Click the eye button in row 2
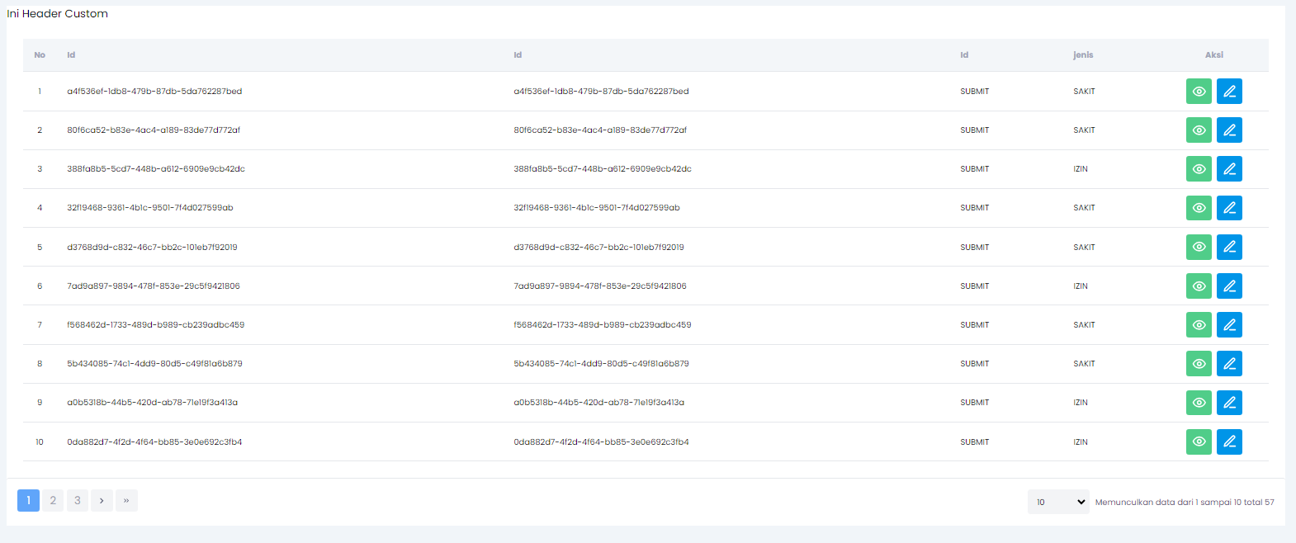This screenshot has height=543, width=1296. [x=1199, y=130]
